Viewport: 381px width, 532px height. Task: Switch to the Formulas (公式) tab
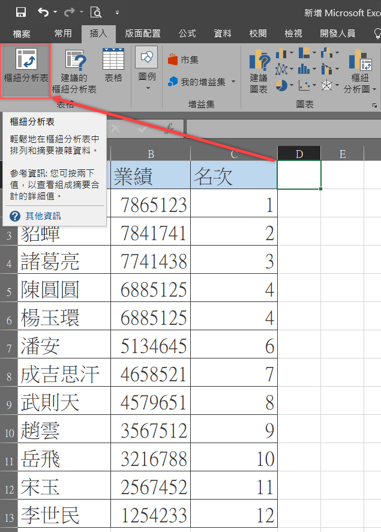[x=187, y=34]
